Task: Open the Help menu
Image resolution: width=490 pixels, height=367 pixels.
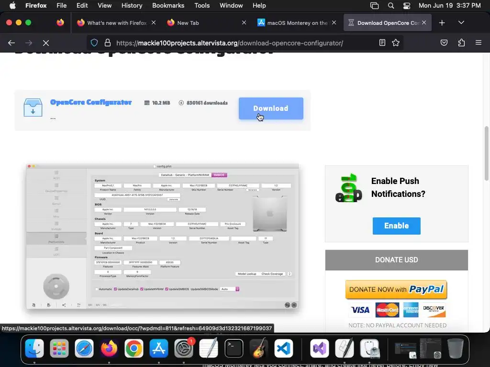Action: pos(259,6)
